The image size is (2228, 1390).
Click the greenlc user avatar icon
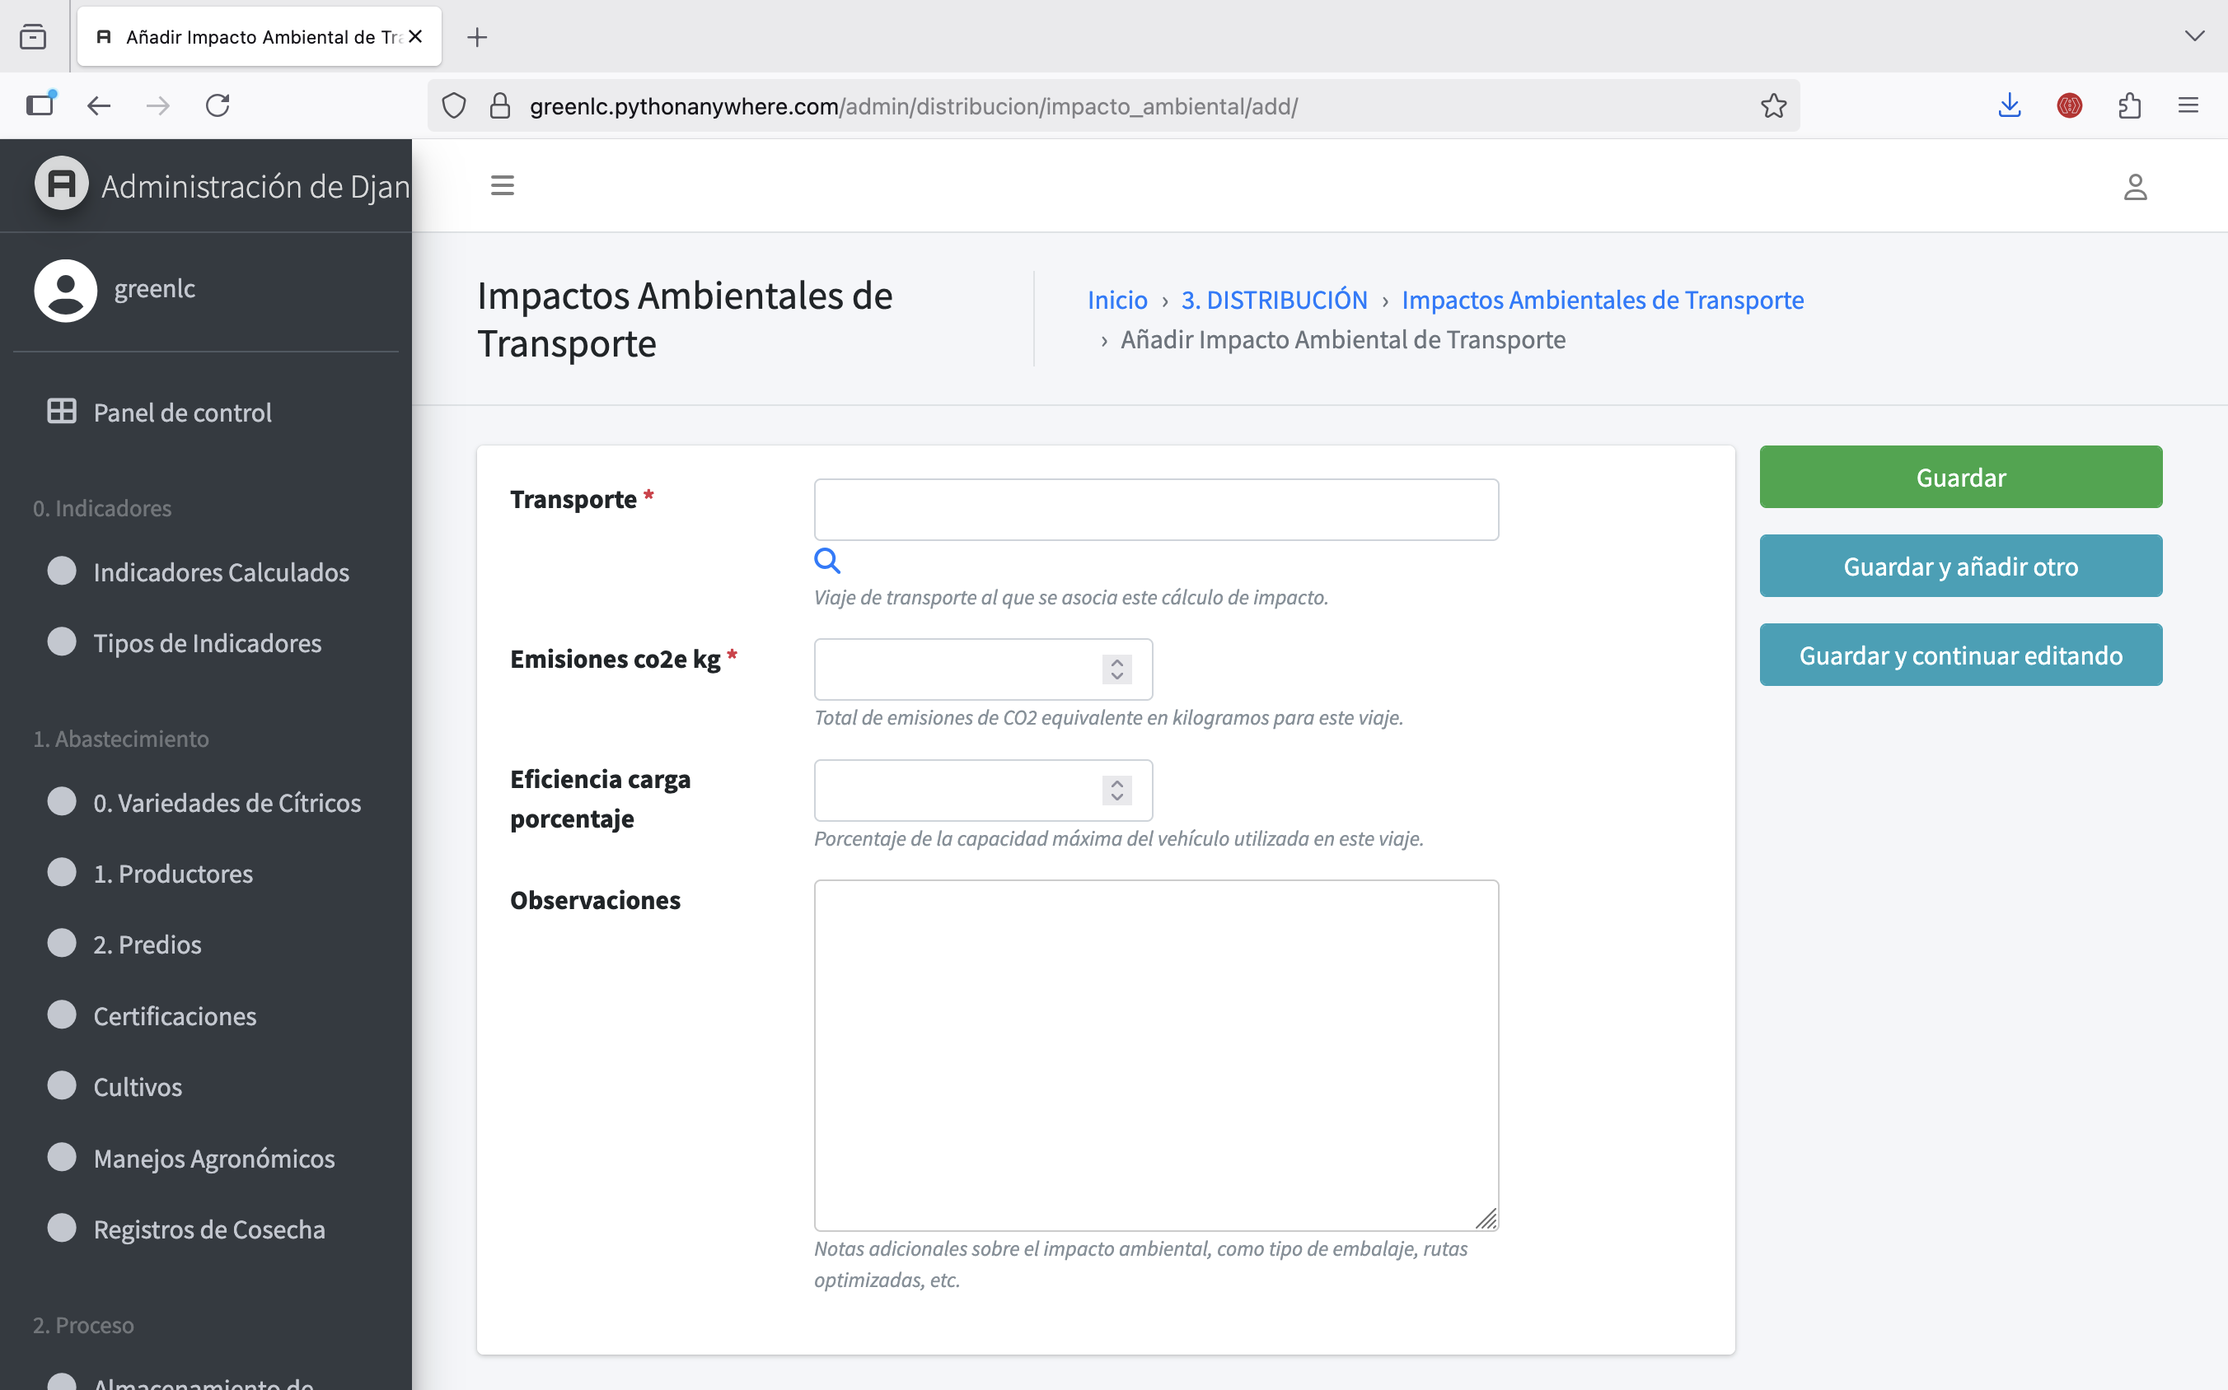click(65, 290)
